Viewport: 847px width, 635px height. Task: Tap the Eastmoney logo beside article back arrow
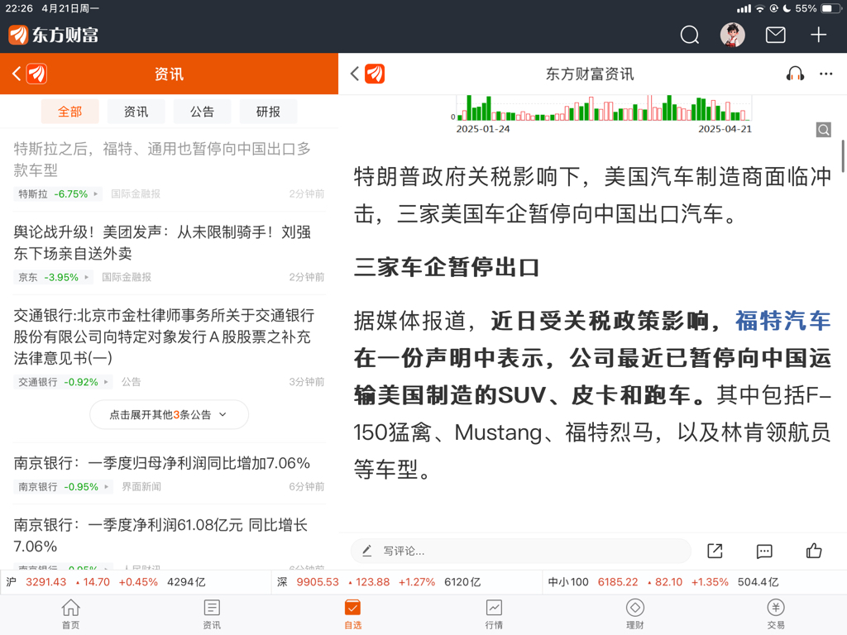(375, 74)
